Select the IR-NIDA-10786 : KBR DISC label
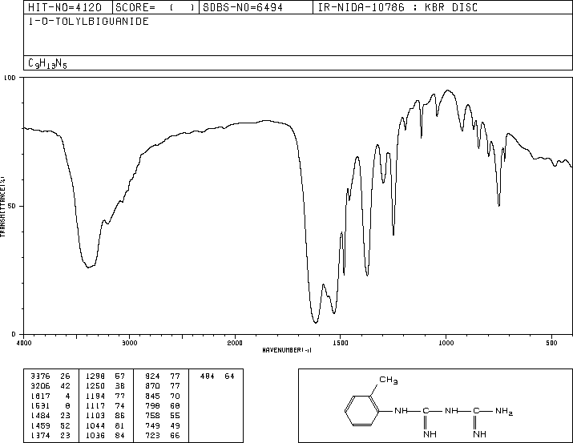 [397, 7]
